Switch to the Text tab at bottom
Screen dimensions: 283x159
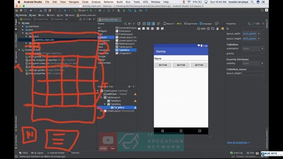click(113, 148)
